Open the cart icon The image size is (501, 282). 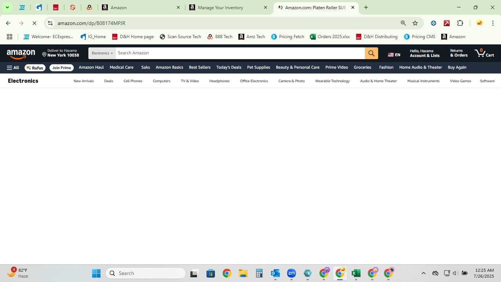pos(484,53)
